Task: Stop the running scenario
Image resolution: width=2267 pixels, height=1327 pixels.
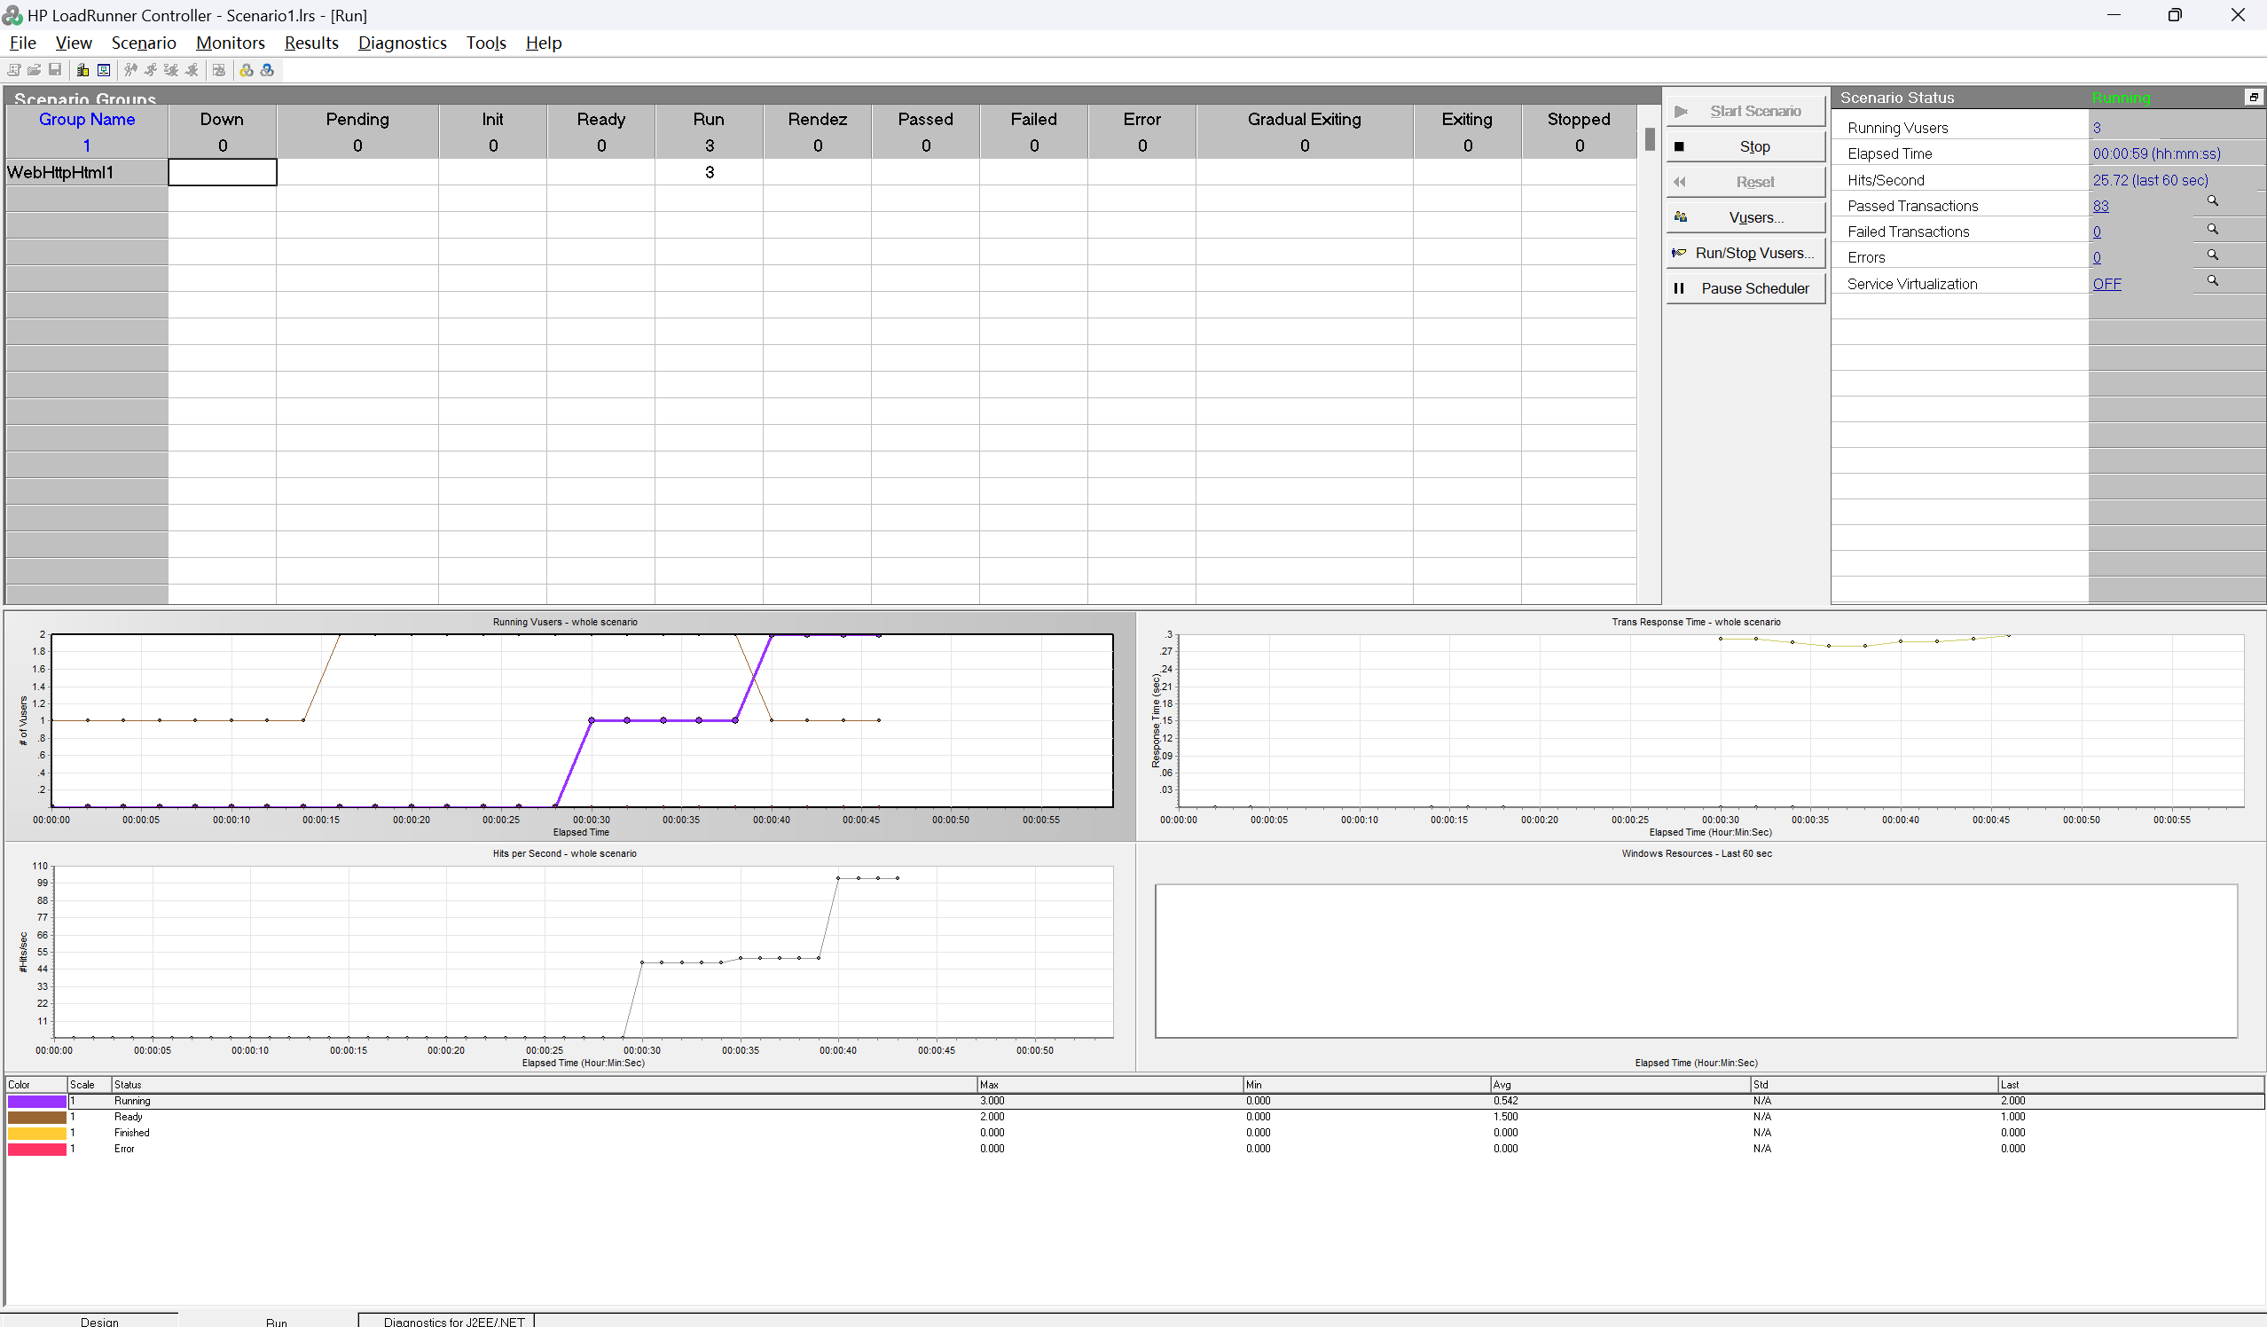Action: pos(1745,146)
